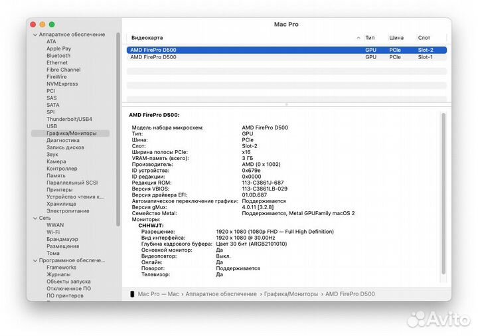Open Диагностика entry
The height and width of the screenshot is (336, 478).
coord(63,140)
